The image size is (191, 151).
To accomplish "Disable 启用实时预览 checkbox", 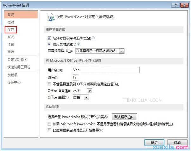I will (x=49, y=44).
